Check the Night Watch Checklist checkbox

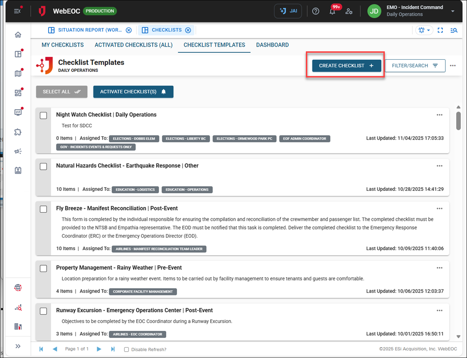pos(43,115)
